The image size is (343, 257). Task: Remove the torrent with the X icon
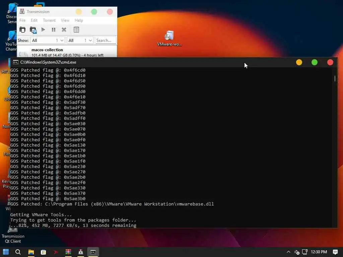[x=64, y=30]
